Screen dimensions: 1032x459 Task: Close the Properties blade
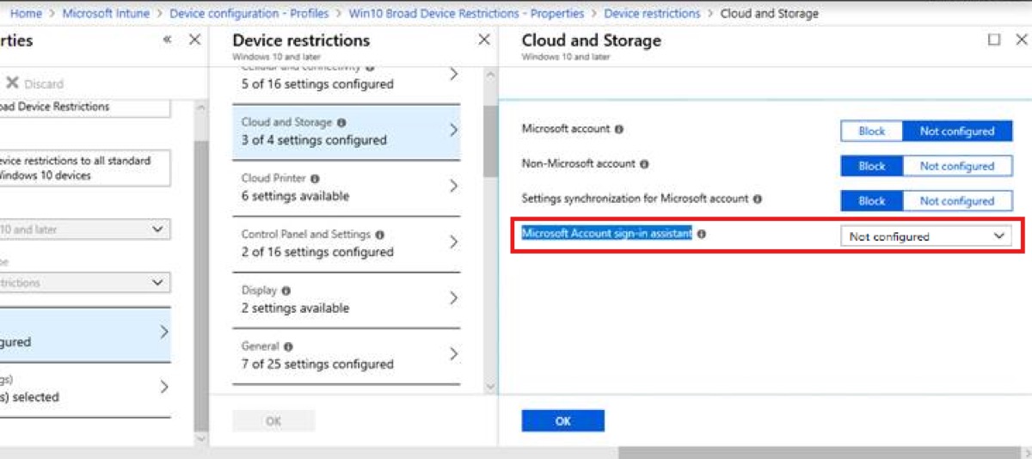point(195,40)
